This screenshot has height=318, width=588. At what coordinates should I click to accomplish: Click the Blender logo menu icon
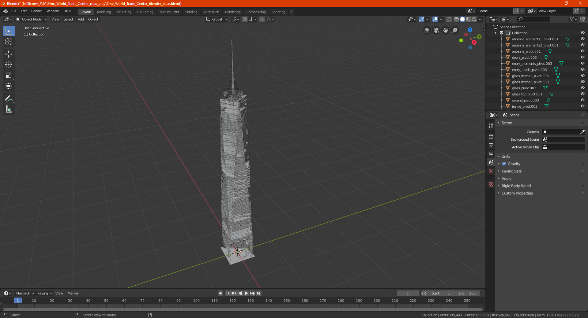5,11
